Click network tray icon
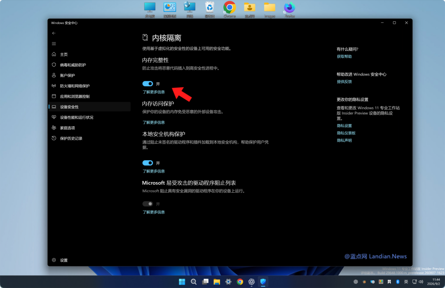The width and height of the screenshot is (445, 288). [415, 282]
